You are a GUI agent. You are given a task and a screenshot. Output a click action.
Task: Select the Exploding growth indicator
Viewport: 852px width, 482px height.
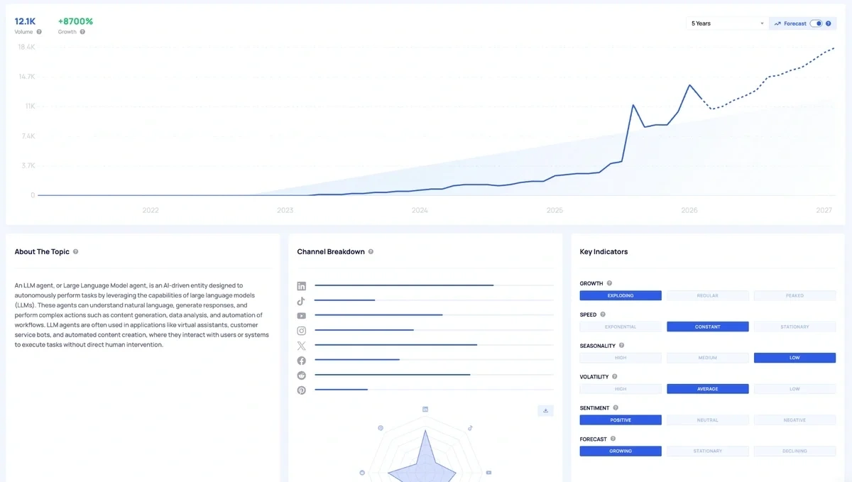(621, 296)
